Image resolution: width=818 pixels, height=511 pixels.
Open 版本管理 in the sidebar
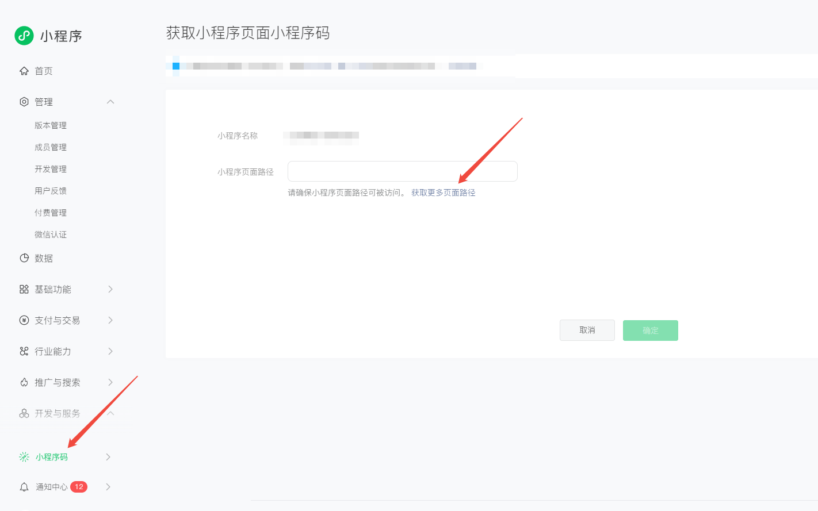pos(51,125)
